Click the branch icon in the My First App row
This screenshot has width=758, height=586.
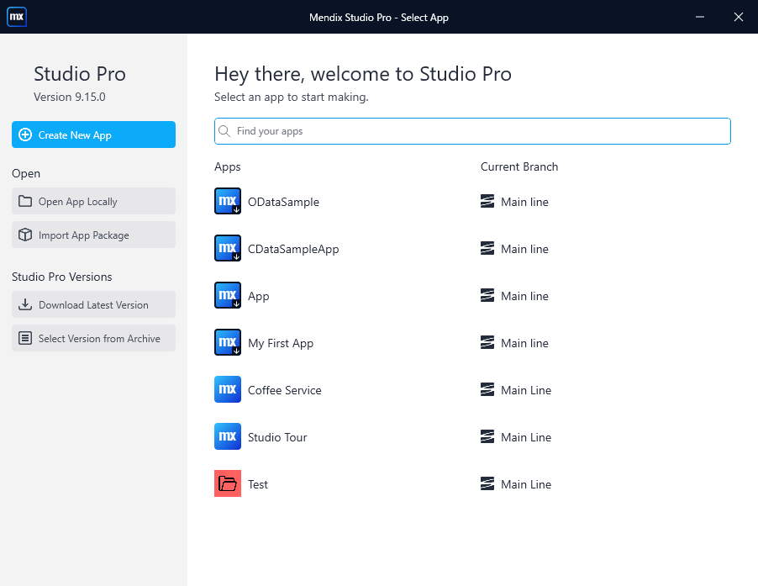(x=487, y=342)
